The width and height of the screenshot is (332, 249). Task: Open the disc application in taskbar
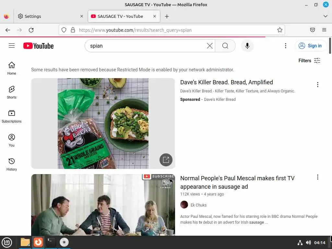pyautogui.click(x=64, y=243)
